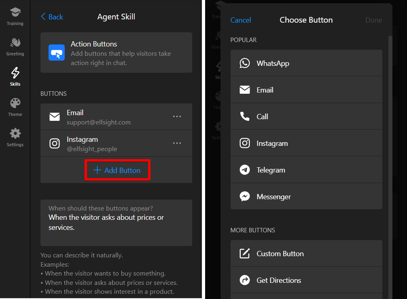Click the phone handset icon
The image size is (407, 299).
click(x=245, y=116)
